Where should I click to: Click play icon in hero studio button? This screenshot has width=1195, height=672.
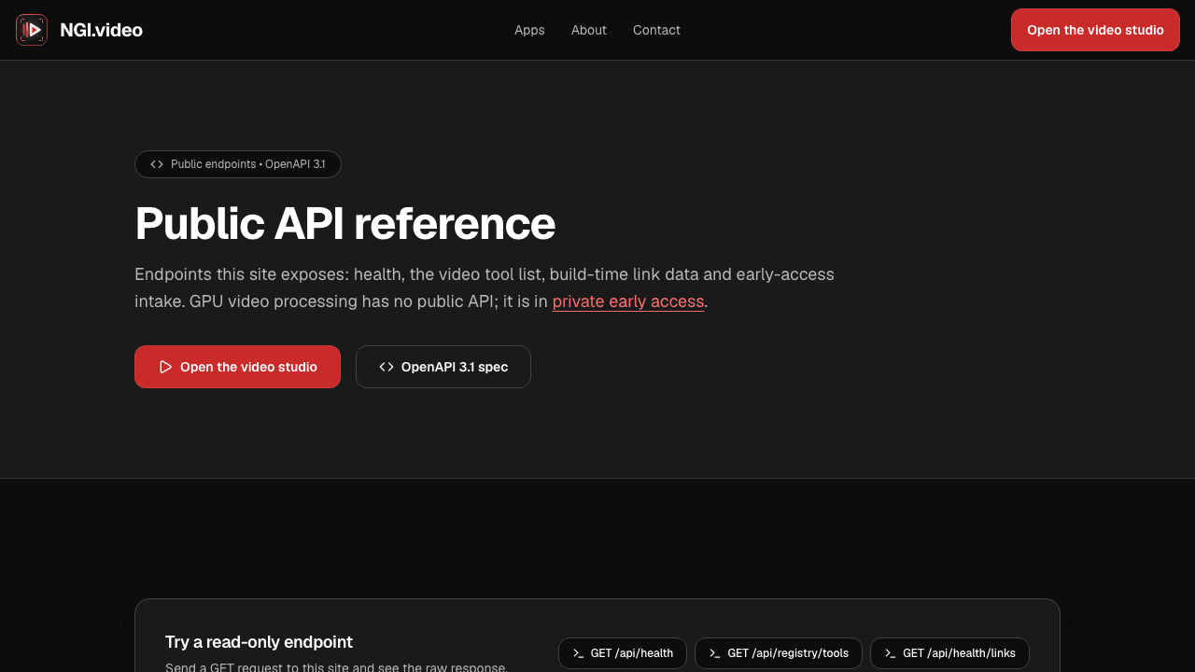tap(165, 367)
